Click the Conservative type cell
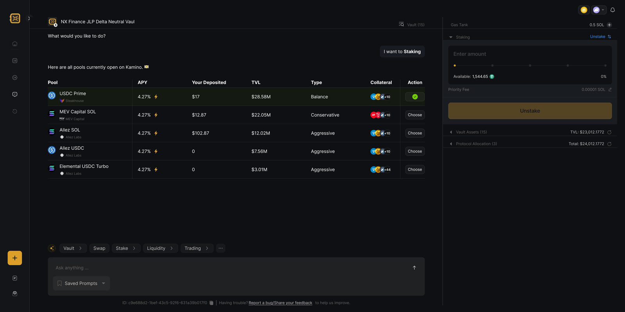625x312 pixels. click(325, 115)
